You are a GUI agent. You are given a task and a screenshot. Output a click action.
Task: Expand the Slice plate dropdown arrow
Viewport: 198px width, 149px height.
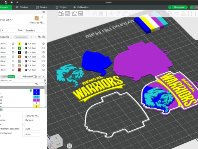[x=170, y=7]
